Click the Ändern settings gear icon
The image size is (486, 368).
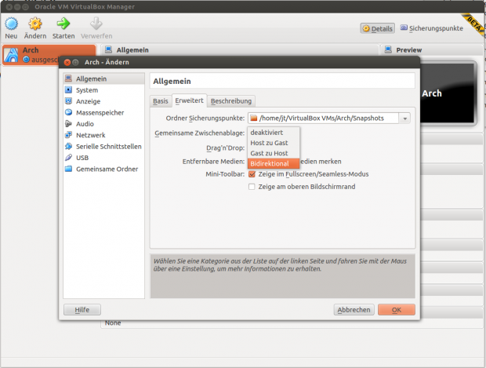click(x=35, y=24)
